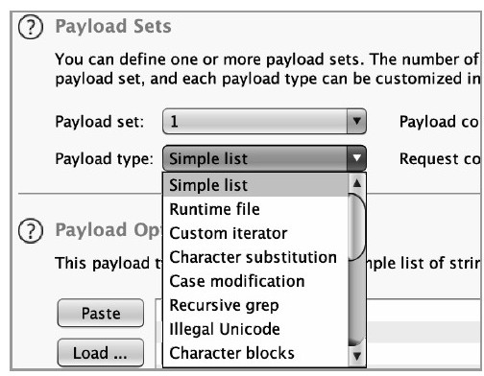Click the scrollbar track below the thumb
484x376 pixels.
tap(356, 303)
